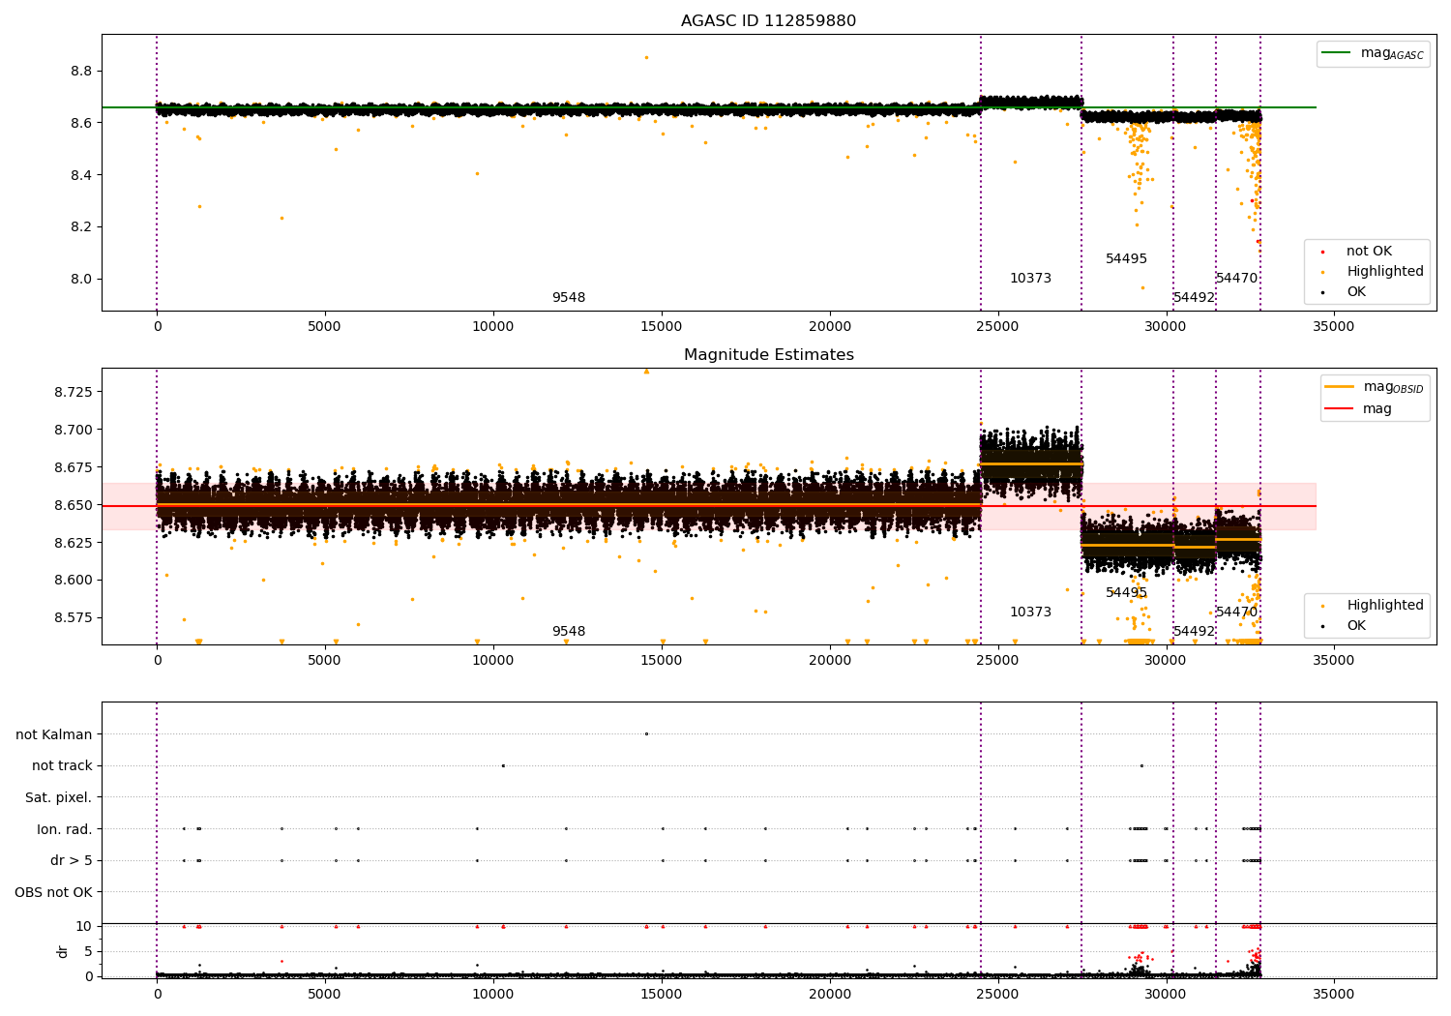Click OBSID label 54492 in Magnitude Estimates panel

(1194, 632)
